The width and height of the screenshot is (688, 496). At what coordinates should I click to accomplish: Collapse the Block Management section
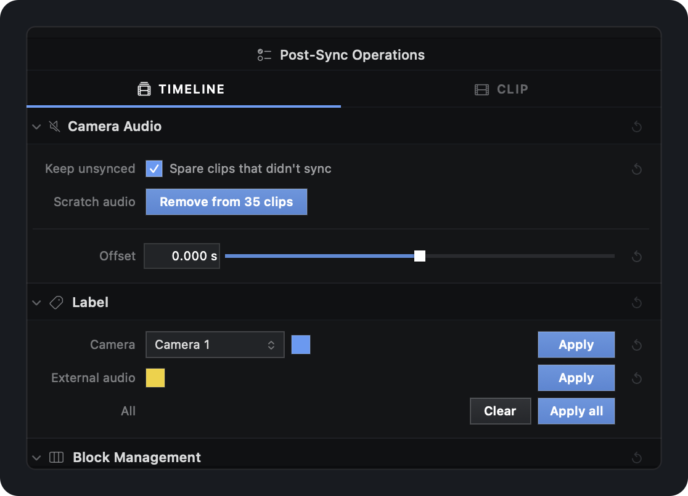36,458
